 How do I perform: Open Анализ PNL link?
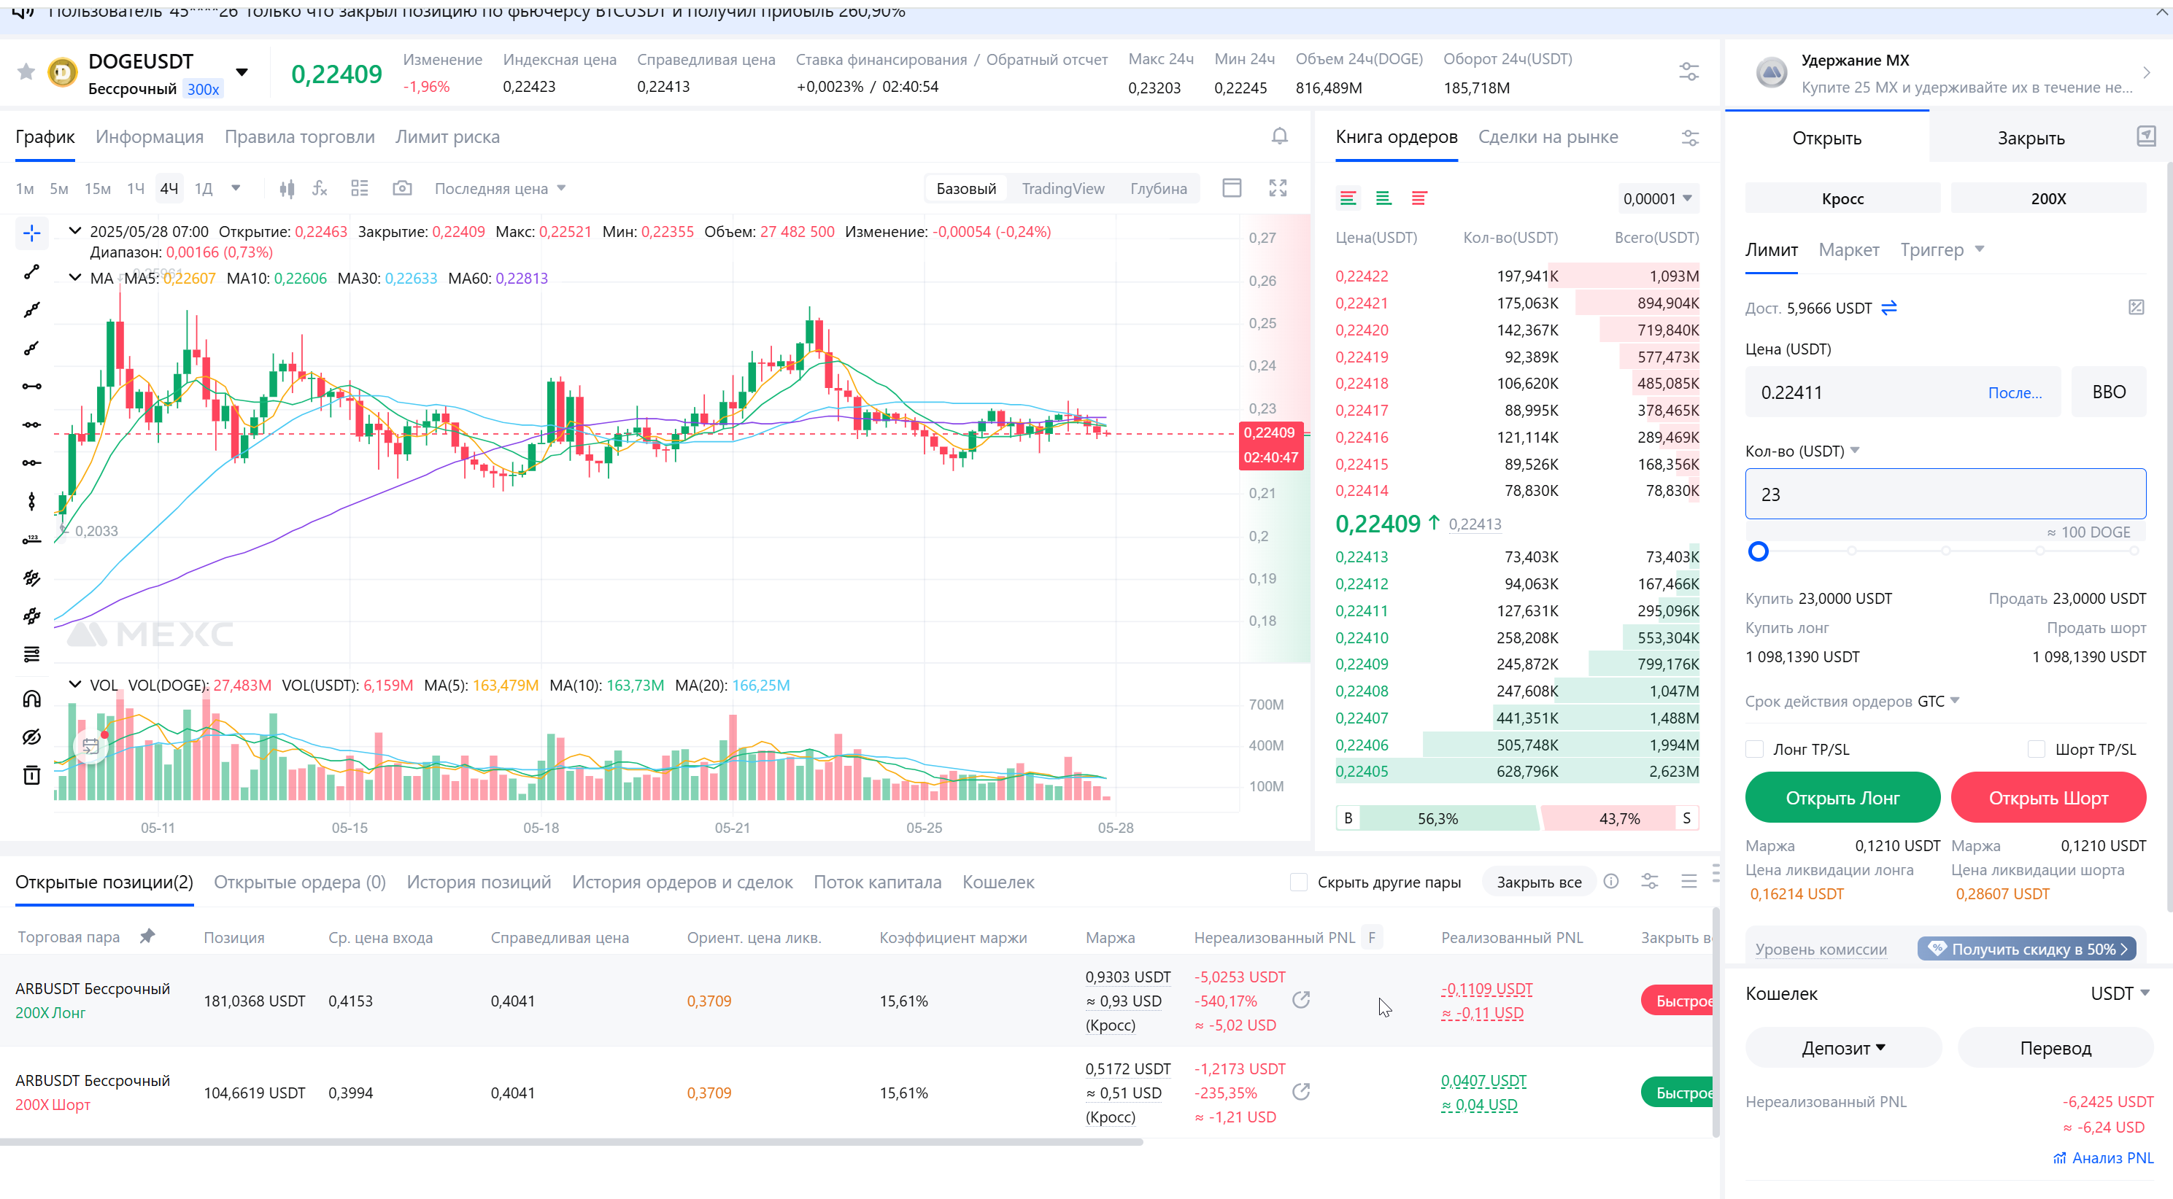2104,1157
